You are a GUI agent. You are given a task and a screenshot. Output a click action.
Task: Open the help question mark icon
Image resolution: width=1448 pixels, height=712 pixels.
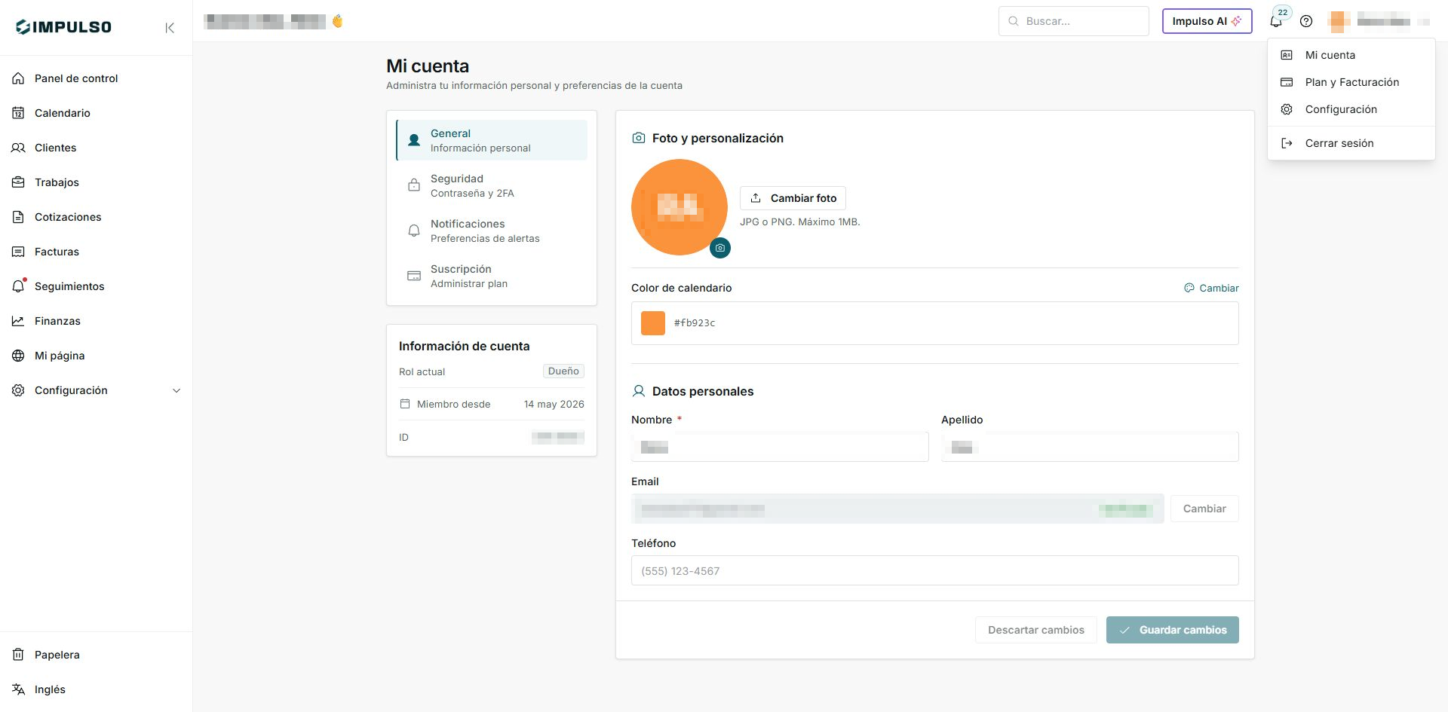1306,21
